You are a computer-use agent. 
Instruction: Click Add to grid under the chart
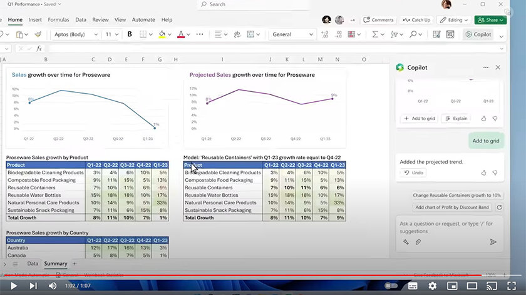(420, 119)
